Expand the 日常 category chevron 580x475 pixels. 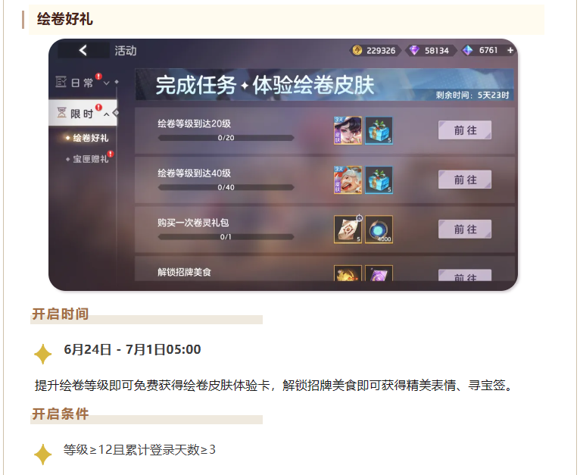tap(107, 83)
